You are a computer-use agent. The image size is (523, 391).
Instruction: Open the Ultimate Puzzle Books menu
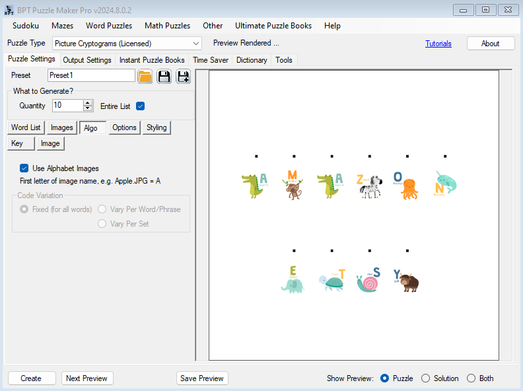(273, 26)
